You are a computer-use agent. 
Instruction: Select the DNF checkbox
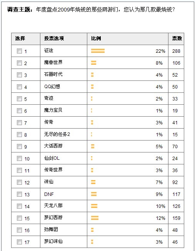(19, 194)
